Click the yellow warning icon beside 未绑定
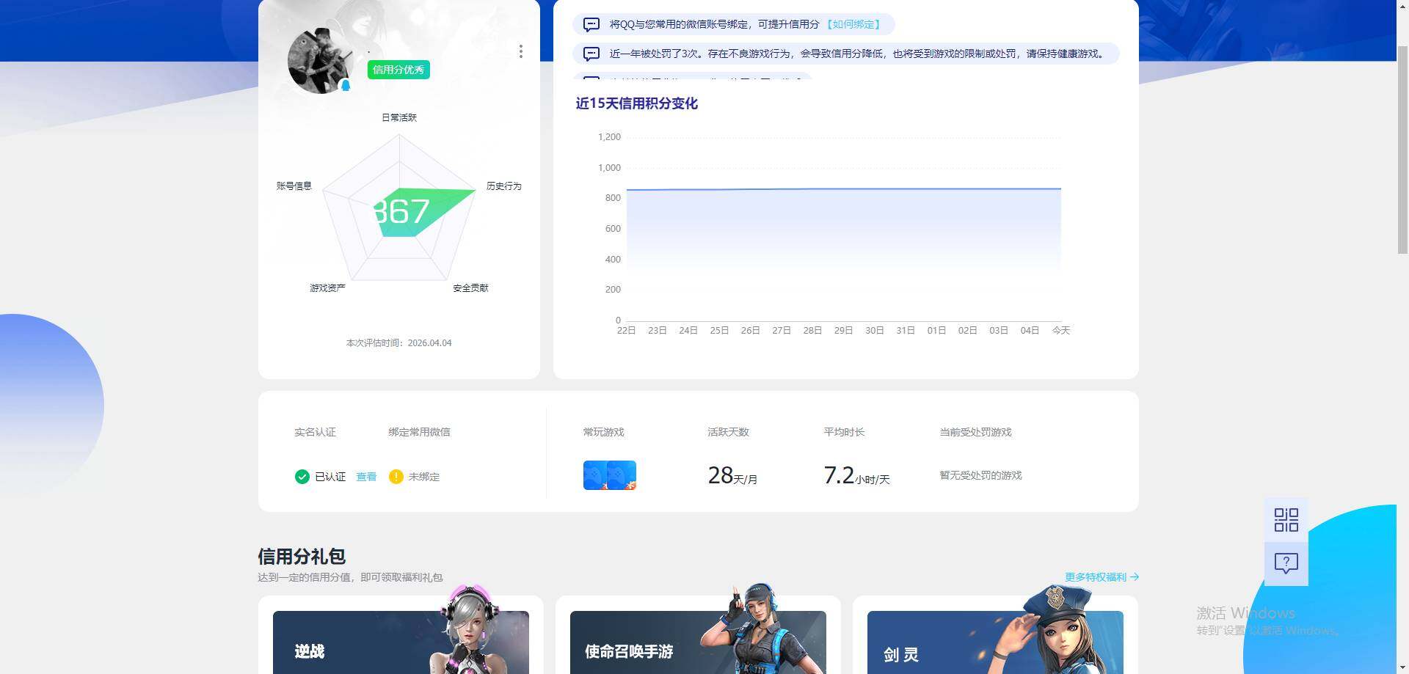This screenshot has width=1409, height=674. [396, 477]
